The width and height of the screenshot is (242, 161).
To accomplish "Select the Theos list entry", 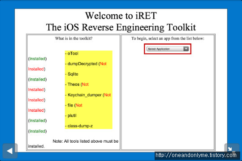I will point(77,85).
